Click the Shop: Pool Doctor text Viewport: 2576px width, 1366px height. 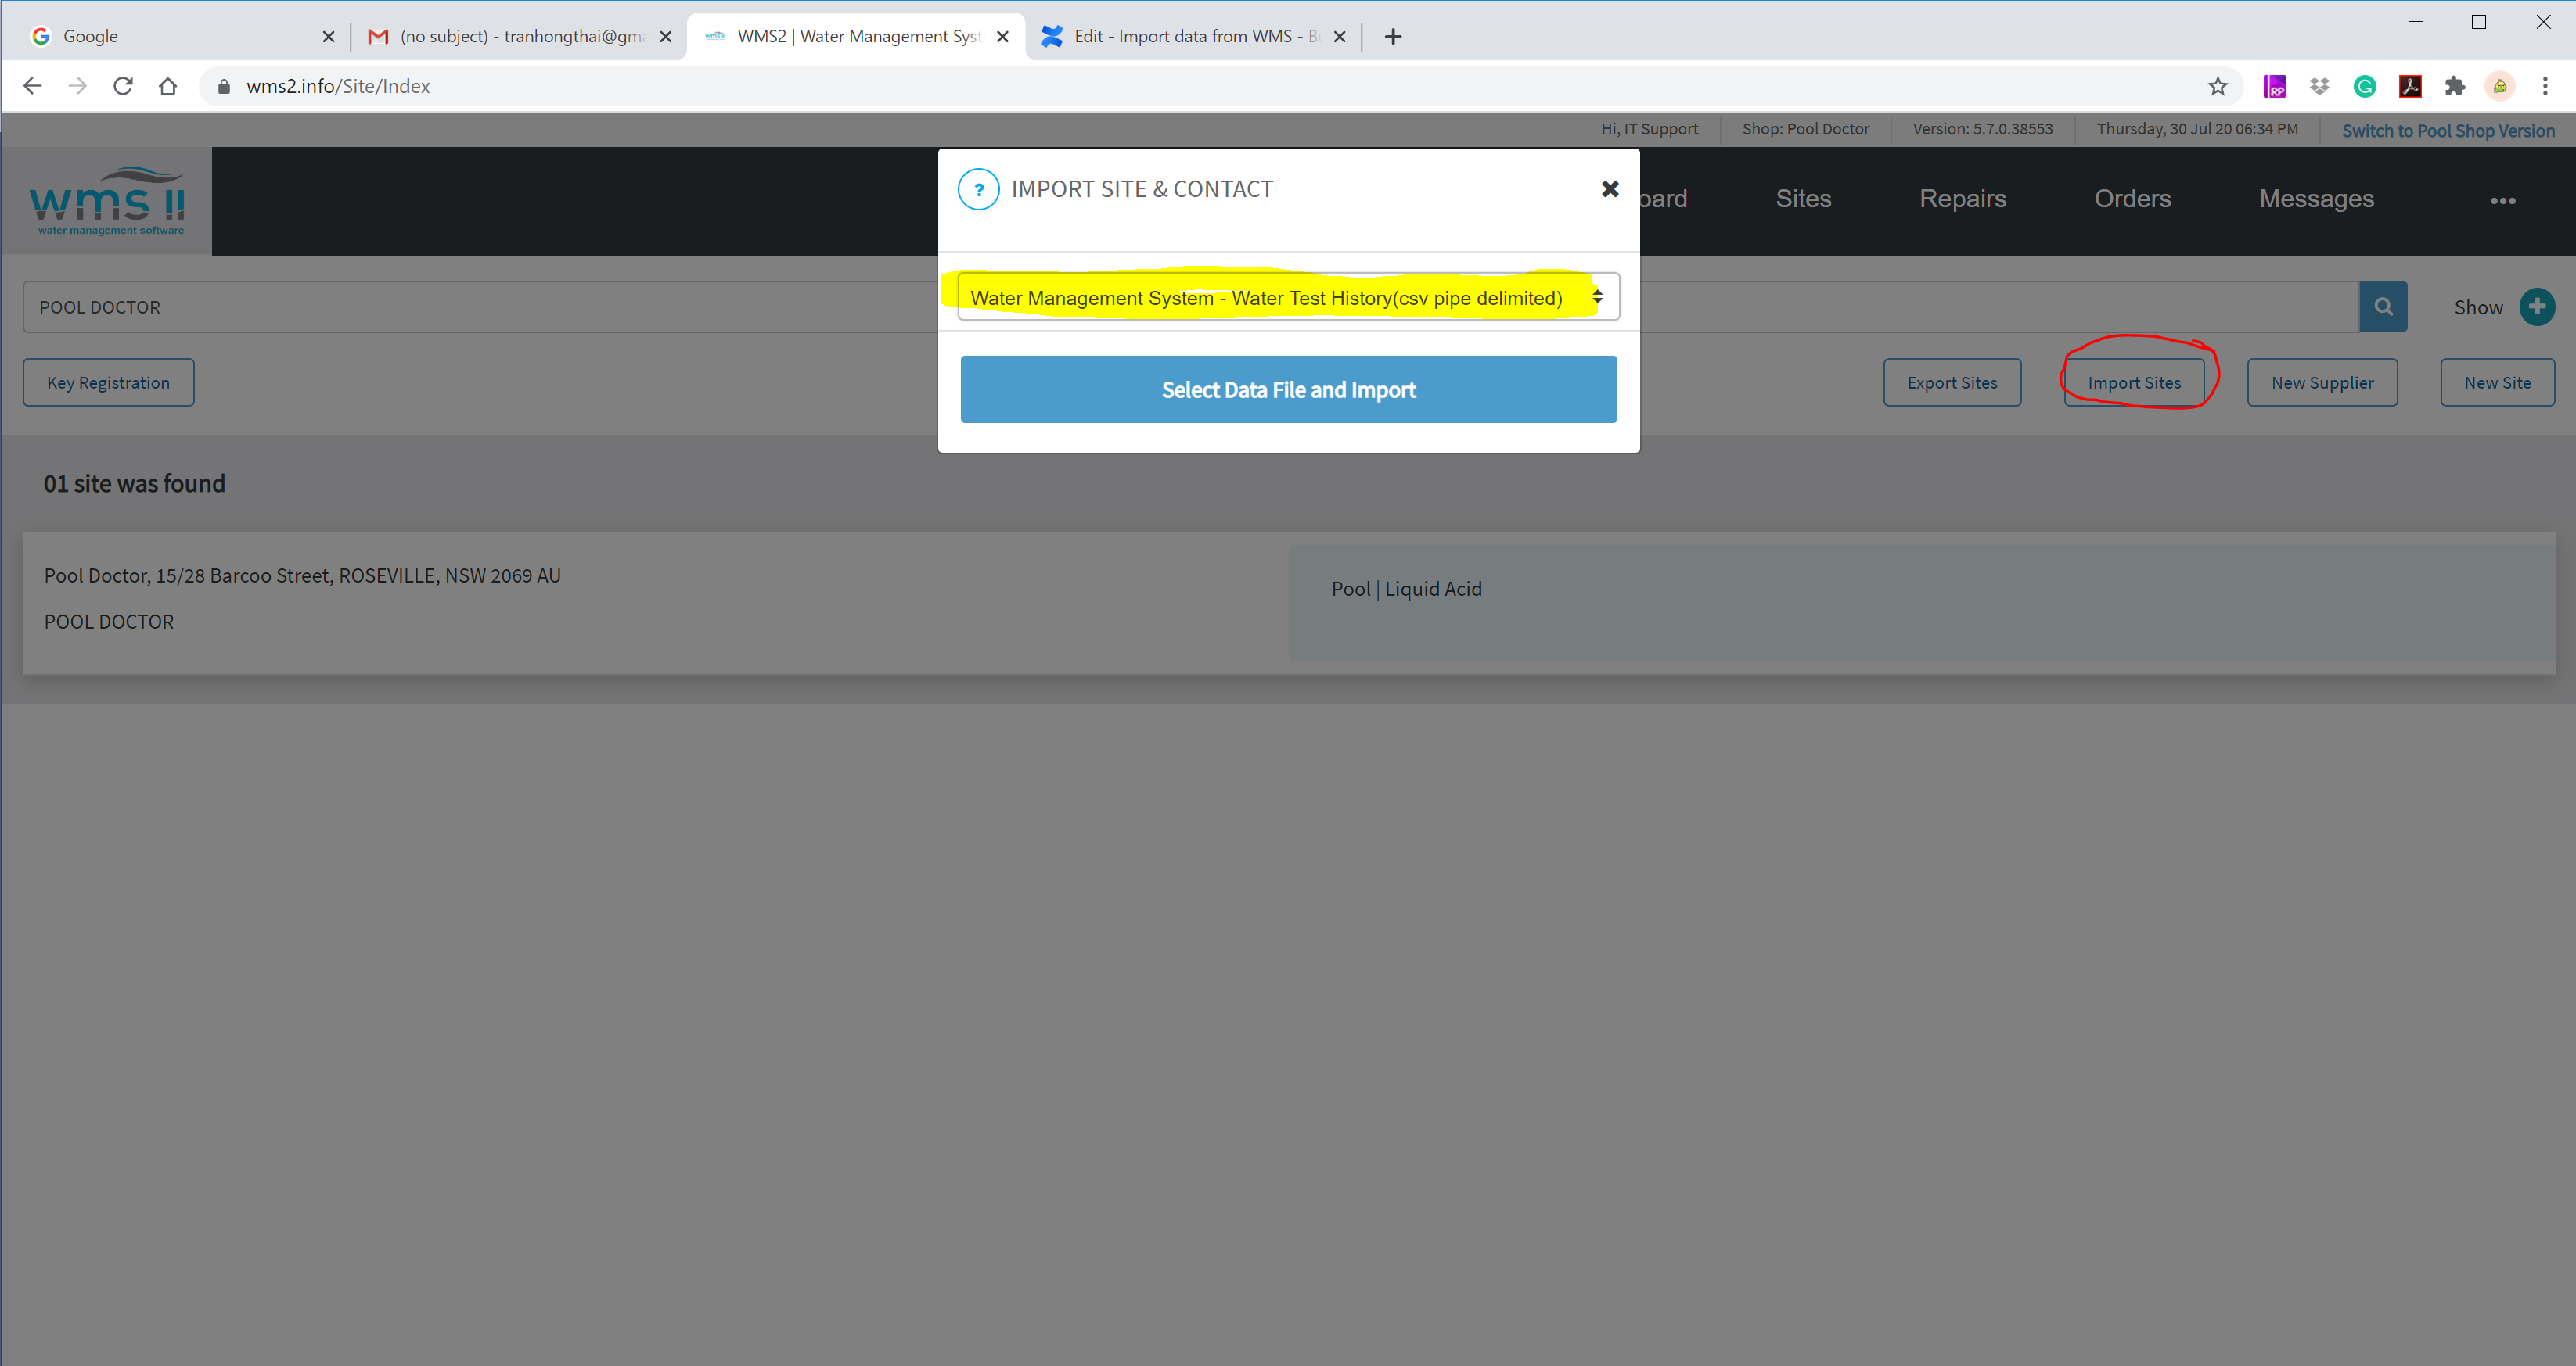[1805, 129]
